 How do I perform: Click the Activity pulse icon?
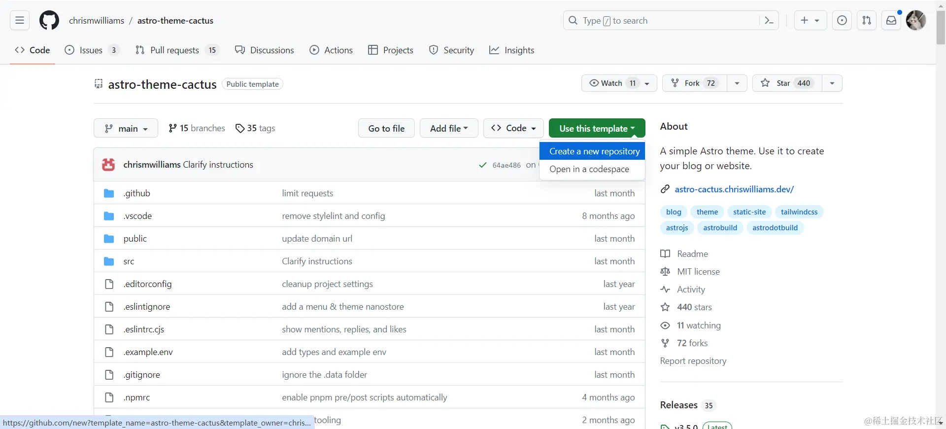pyautogui.click(x=665, y=289)
